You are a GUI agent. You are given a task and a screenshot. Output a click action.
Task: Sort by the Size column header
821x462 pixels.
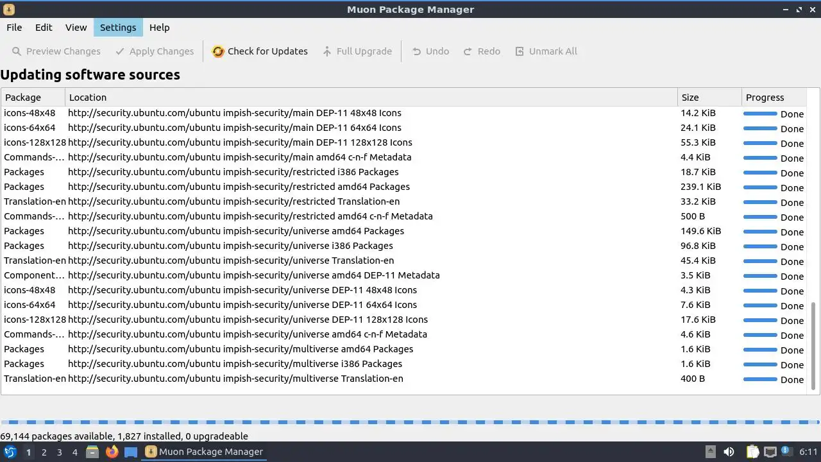click(x=709, y=98)
